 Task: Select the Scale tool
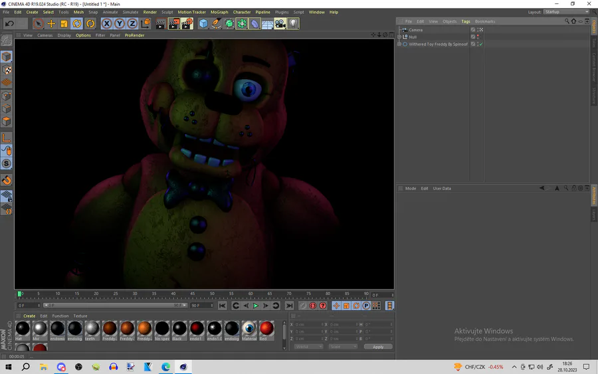[64, 24]
